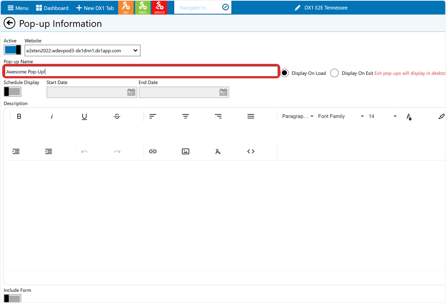
Task: Select Display On Exit radio option
Action: pos(334,73)
